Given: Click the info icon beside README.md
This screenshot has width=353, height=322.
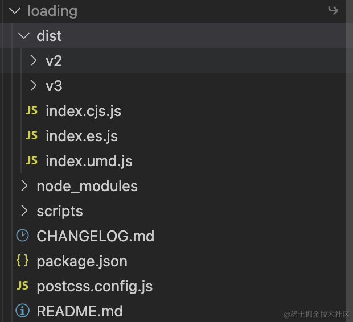Looking at the screenshot, I should [23, 311].
